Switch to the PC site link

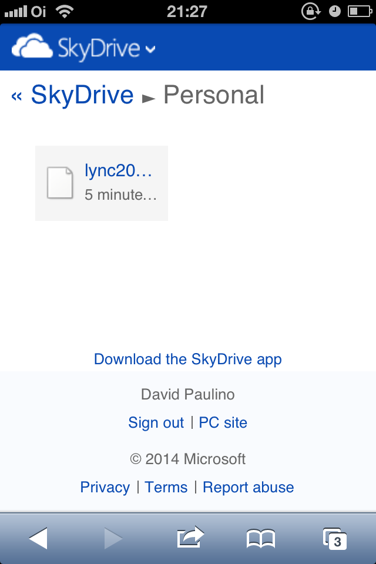223,422
